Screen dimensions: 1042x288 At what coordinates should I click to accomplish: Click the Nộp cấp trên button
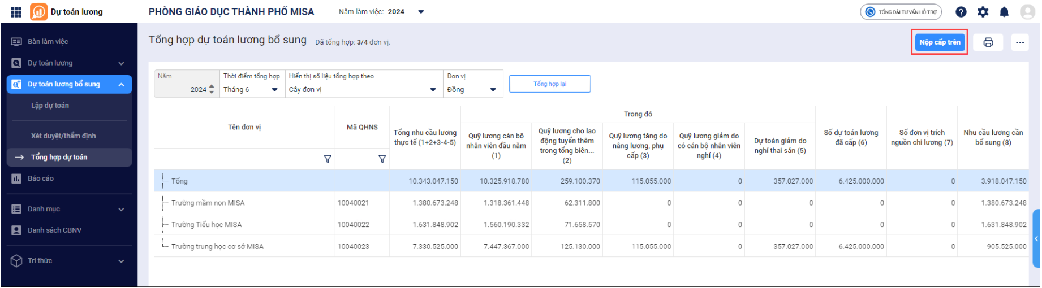(x=940, y=42)
